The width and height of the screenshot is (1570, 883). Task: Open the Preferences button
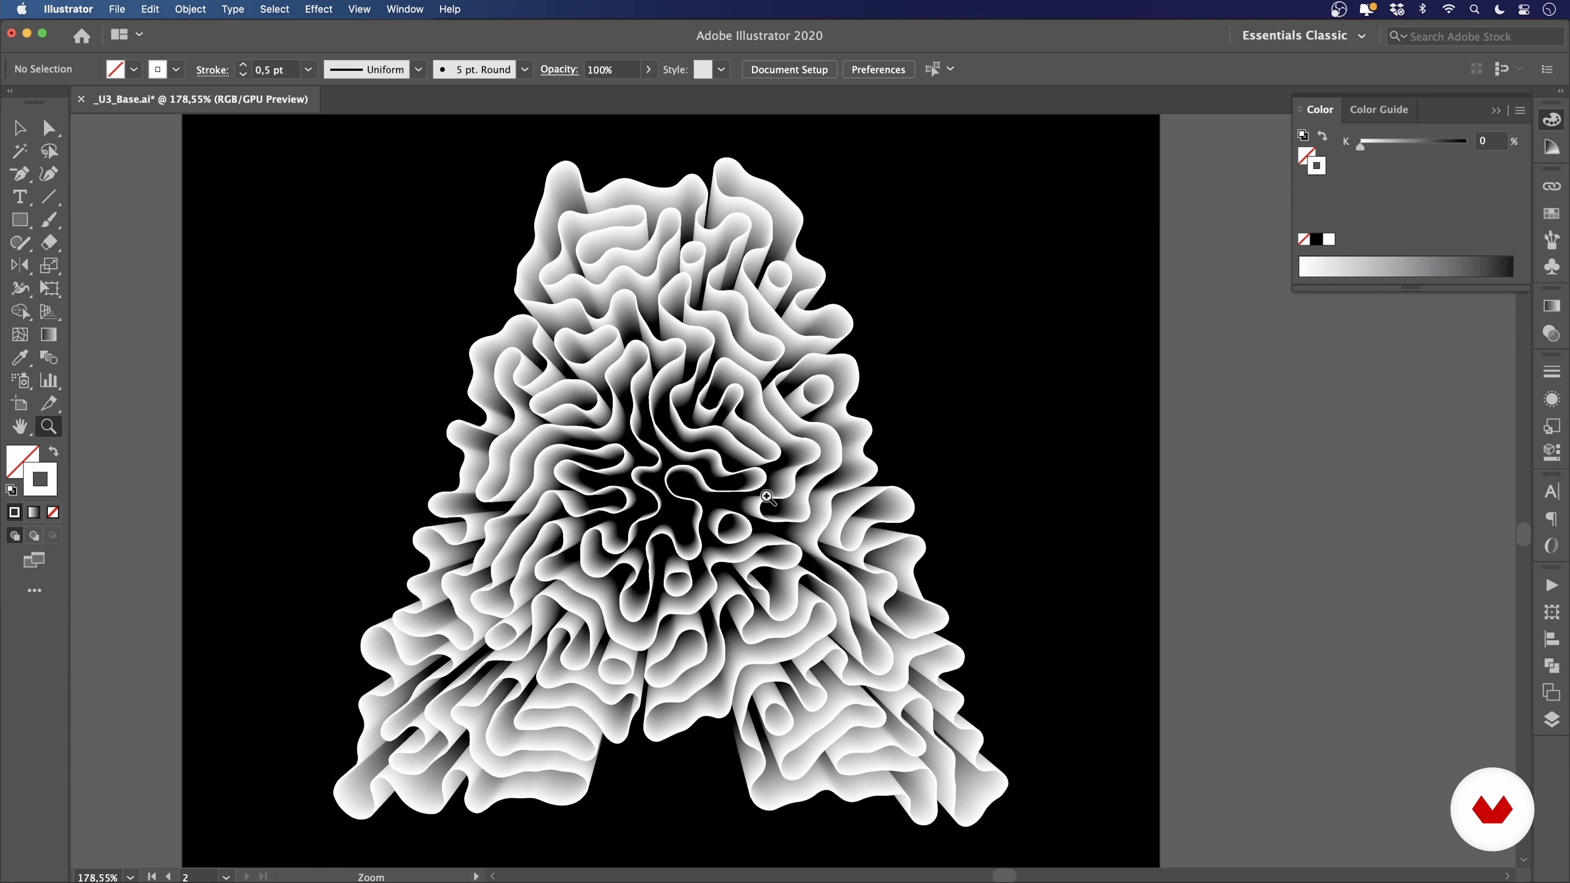(878, 69)
